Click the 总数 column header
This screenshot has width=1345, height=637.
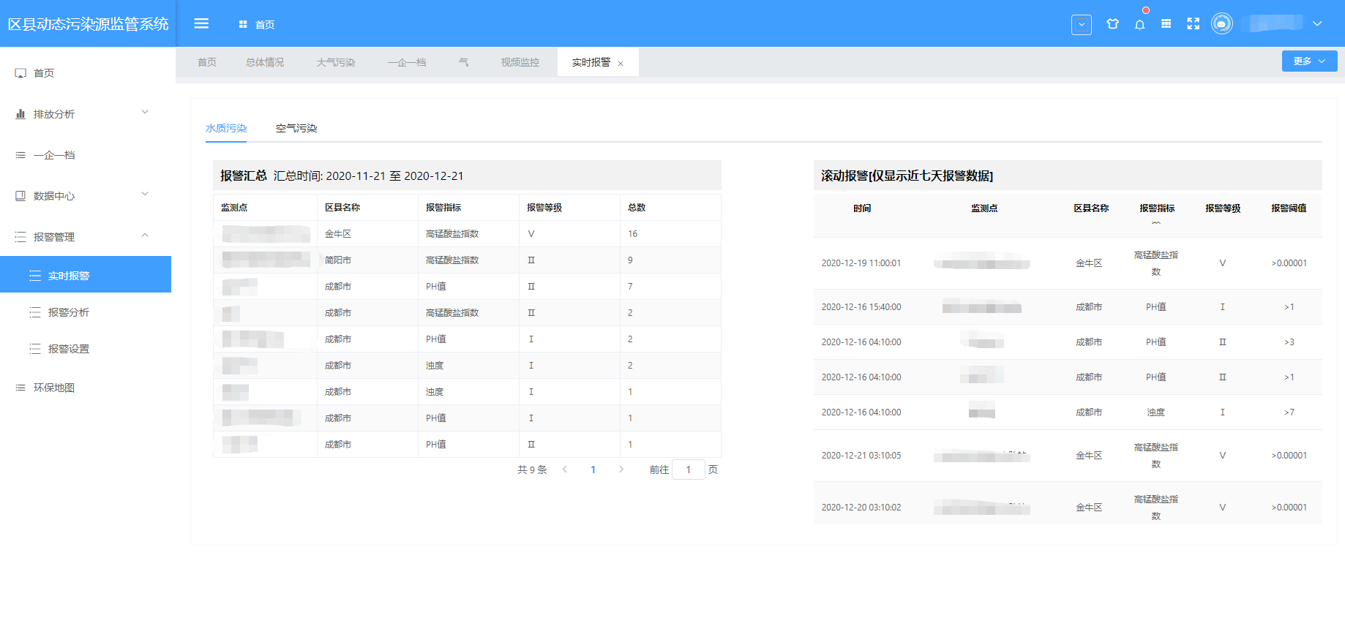tap(637, 207)
